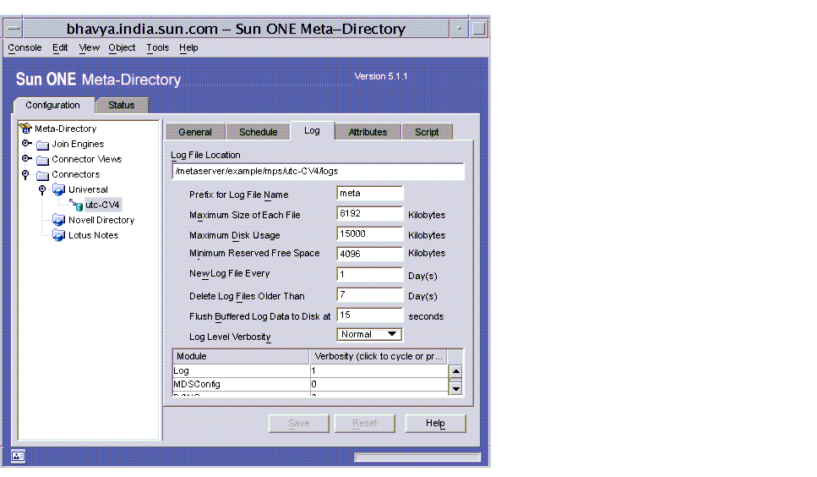This screenshot has height=477, width=817.
Task: Open the Edit menu
Action: point(60,47)
